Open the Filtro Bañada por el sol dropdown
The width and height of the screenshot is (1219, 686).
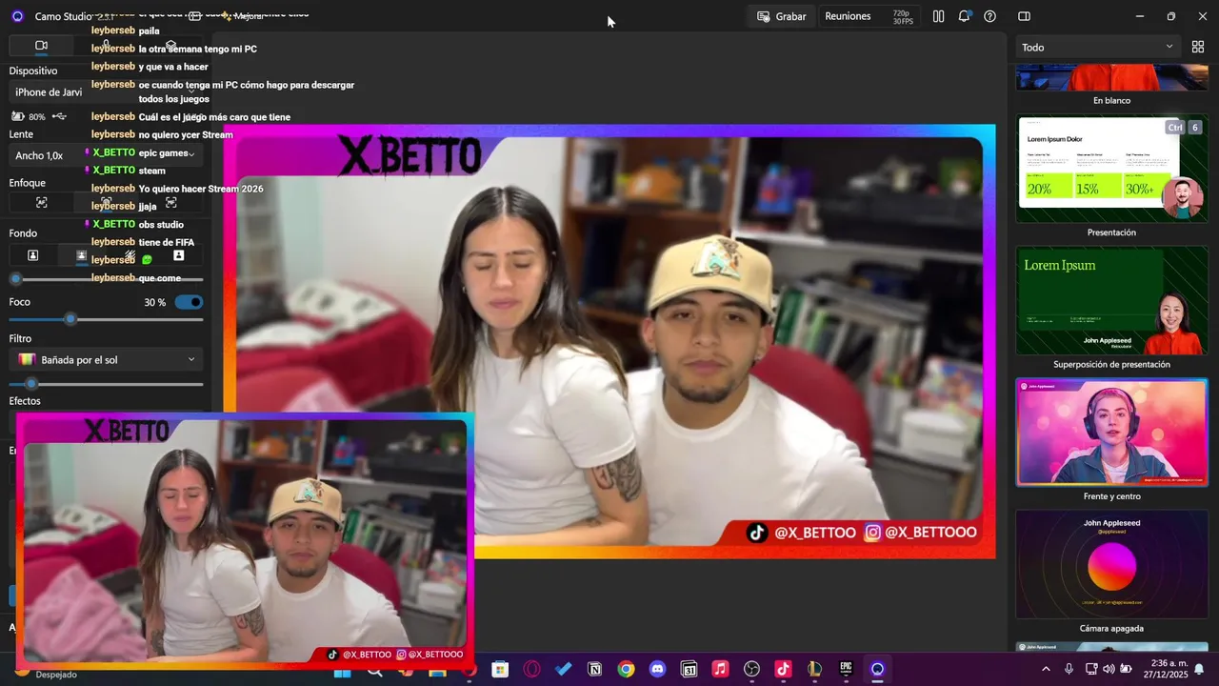[106, 359]
